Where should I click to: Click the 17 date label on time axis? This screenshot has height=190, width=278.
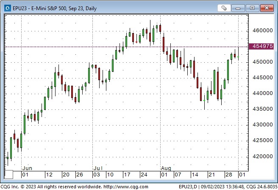tap(127, 175)
